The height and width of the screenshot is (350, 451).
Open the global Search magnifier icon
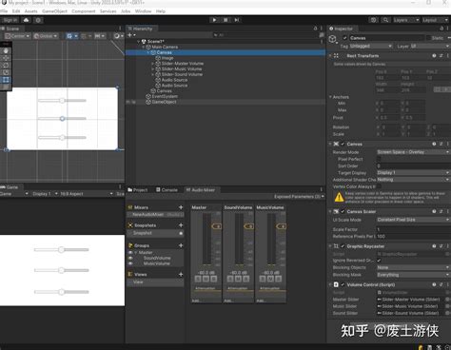click(385, 20)
